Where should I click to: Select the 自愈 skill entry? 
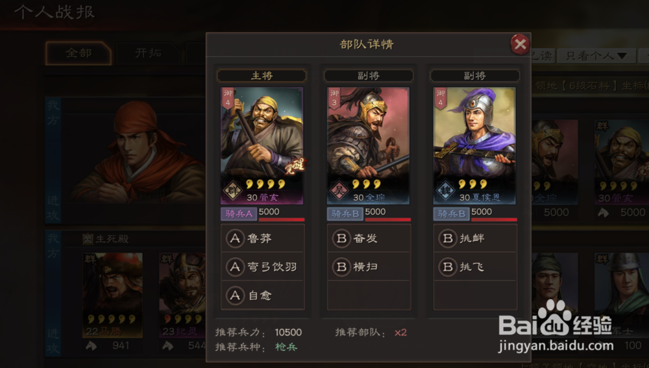[x=263, y=295]
